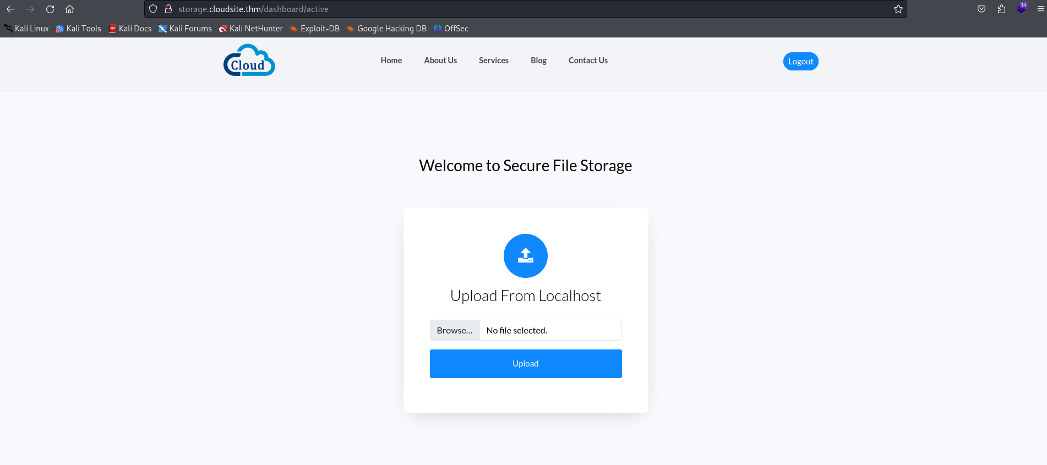Open the Exploit-DB bookmark
1047x465 pixels.
(315, 29)
